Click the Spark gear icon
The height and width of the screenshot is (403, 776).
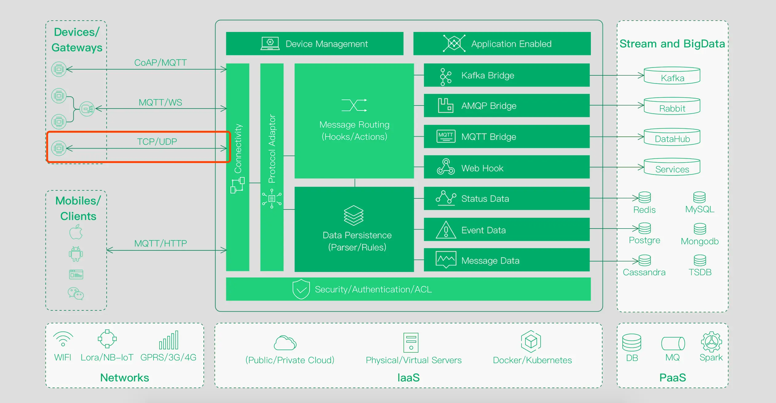coord(711,342)
